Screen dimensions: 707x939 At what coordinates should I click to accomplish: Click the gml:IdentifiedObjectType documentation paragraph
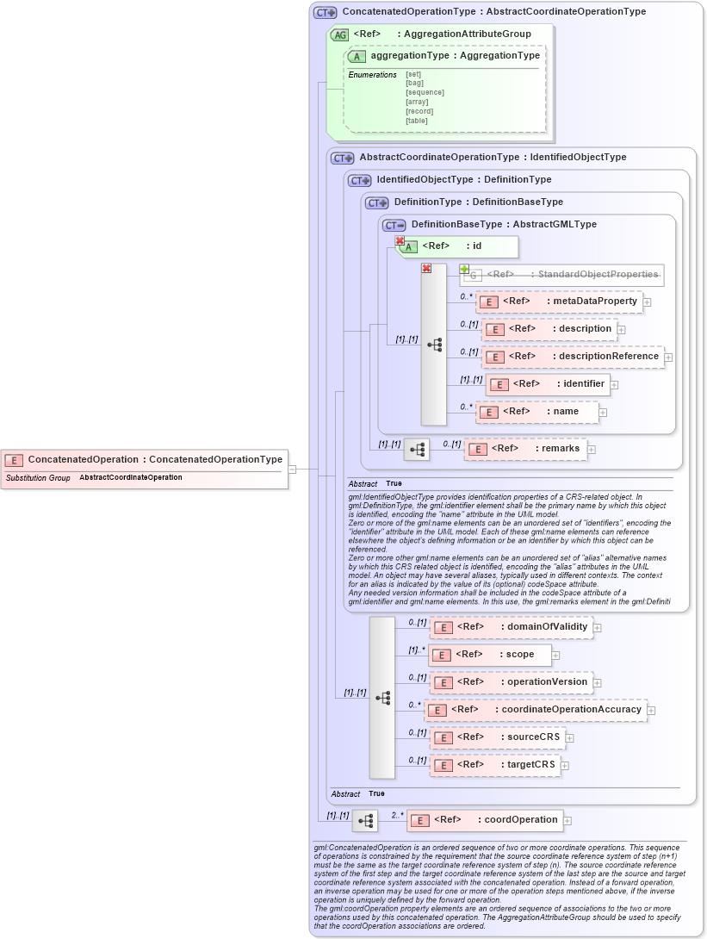(510, 549)
